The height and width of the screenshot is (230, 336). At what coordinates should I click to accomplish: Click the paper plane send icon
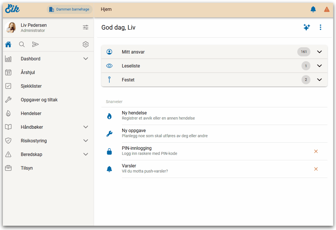[x=35, y=44]
